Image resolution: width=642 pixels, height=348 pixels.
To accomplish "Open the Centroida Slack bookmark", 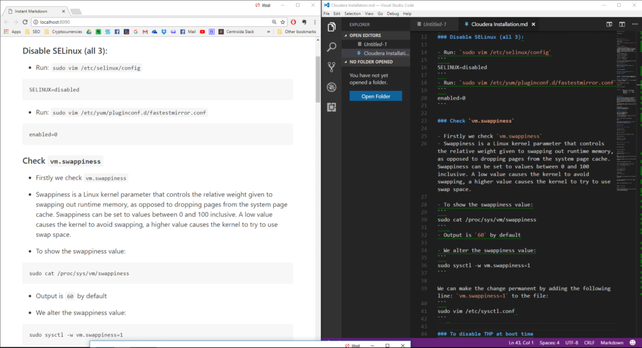I will (236, 31).
